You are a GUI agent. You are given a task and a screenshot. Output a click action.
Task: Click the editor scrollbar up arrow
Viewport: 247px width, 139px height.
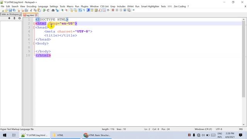pos(244,19)
